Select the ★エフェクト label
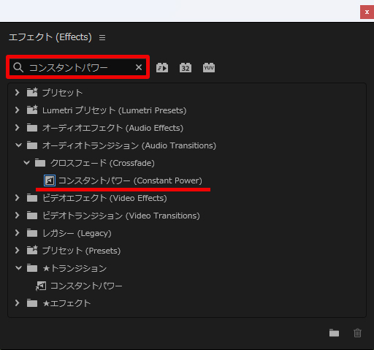Viewport: 374px width, 350px height. [x=66, y=303]
